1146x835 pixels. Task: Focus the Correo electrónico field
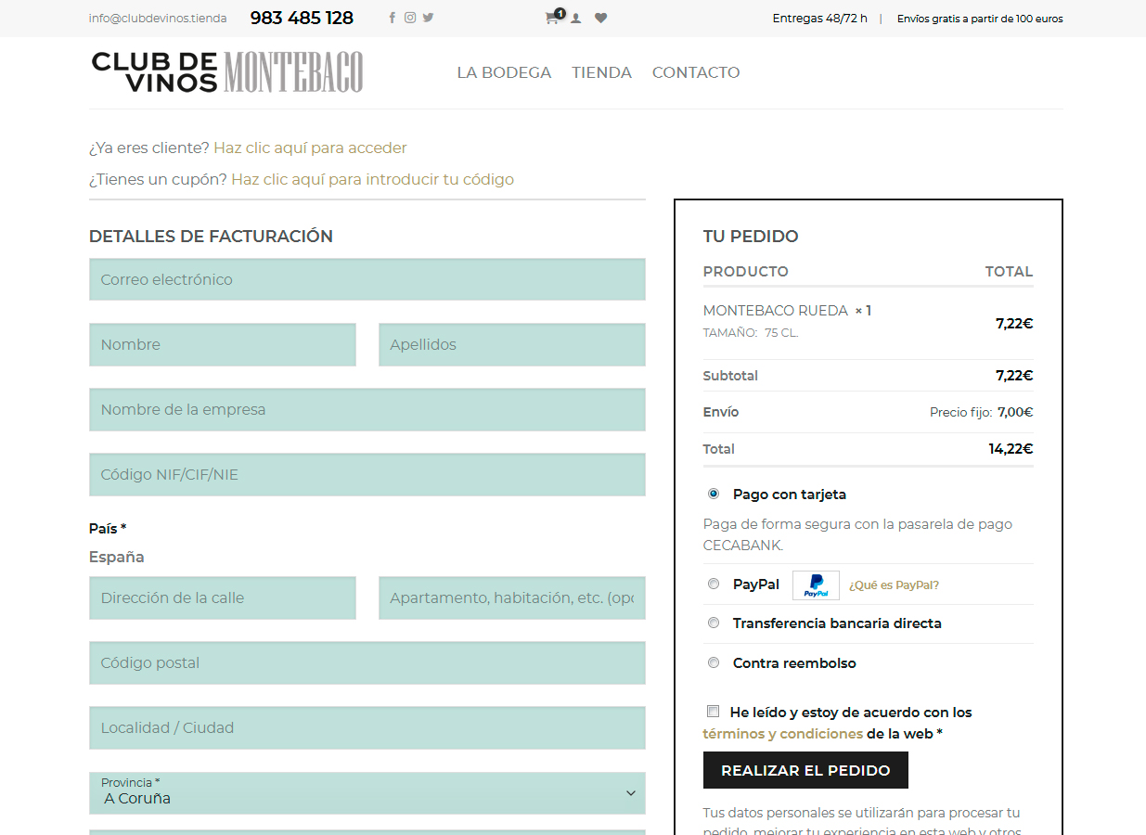367,279
